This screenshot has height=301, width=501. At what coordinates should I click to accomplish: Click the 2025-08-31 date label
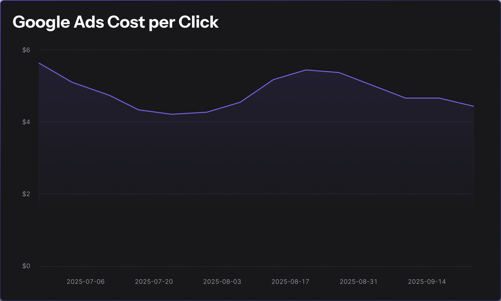click(359, 282)
